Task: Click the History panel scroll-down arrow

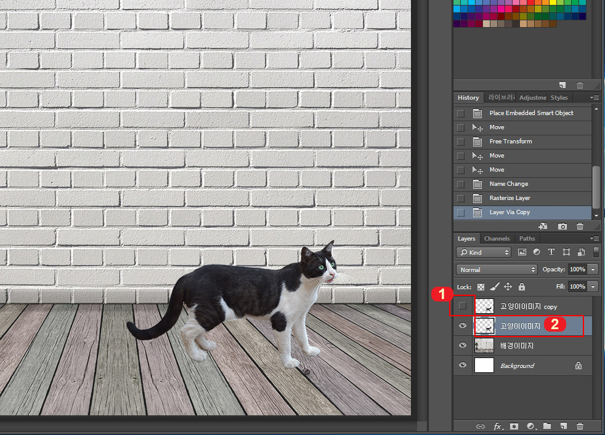Action: (x=596, y=216)
